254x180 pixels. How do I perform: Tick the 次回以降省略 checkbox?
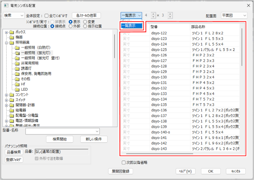(x=124, y=162)
